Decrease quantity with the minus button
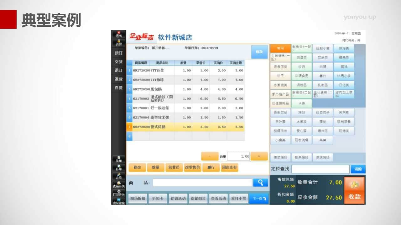The height and width of the screenshot is (225, 401). [210, 156]
